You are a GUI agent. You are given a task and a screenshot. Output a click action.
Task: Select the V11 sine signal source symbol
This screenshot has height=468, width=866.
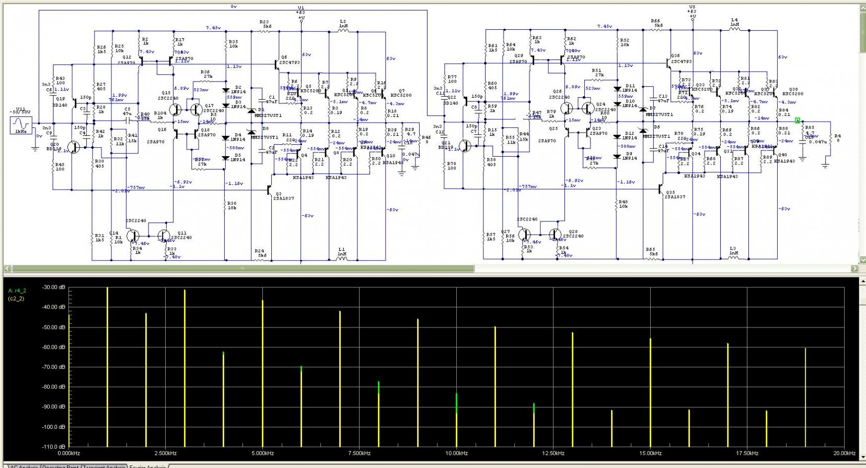click(20, 125)
